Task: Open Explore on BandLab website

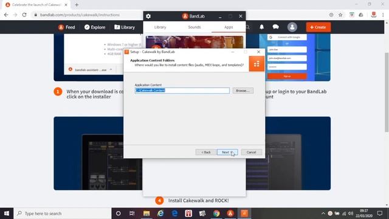Action: pos(95,27)
